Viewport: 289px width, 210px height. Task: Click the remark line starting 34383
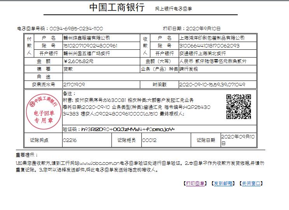(124, 114)
